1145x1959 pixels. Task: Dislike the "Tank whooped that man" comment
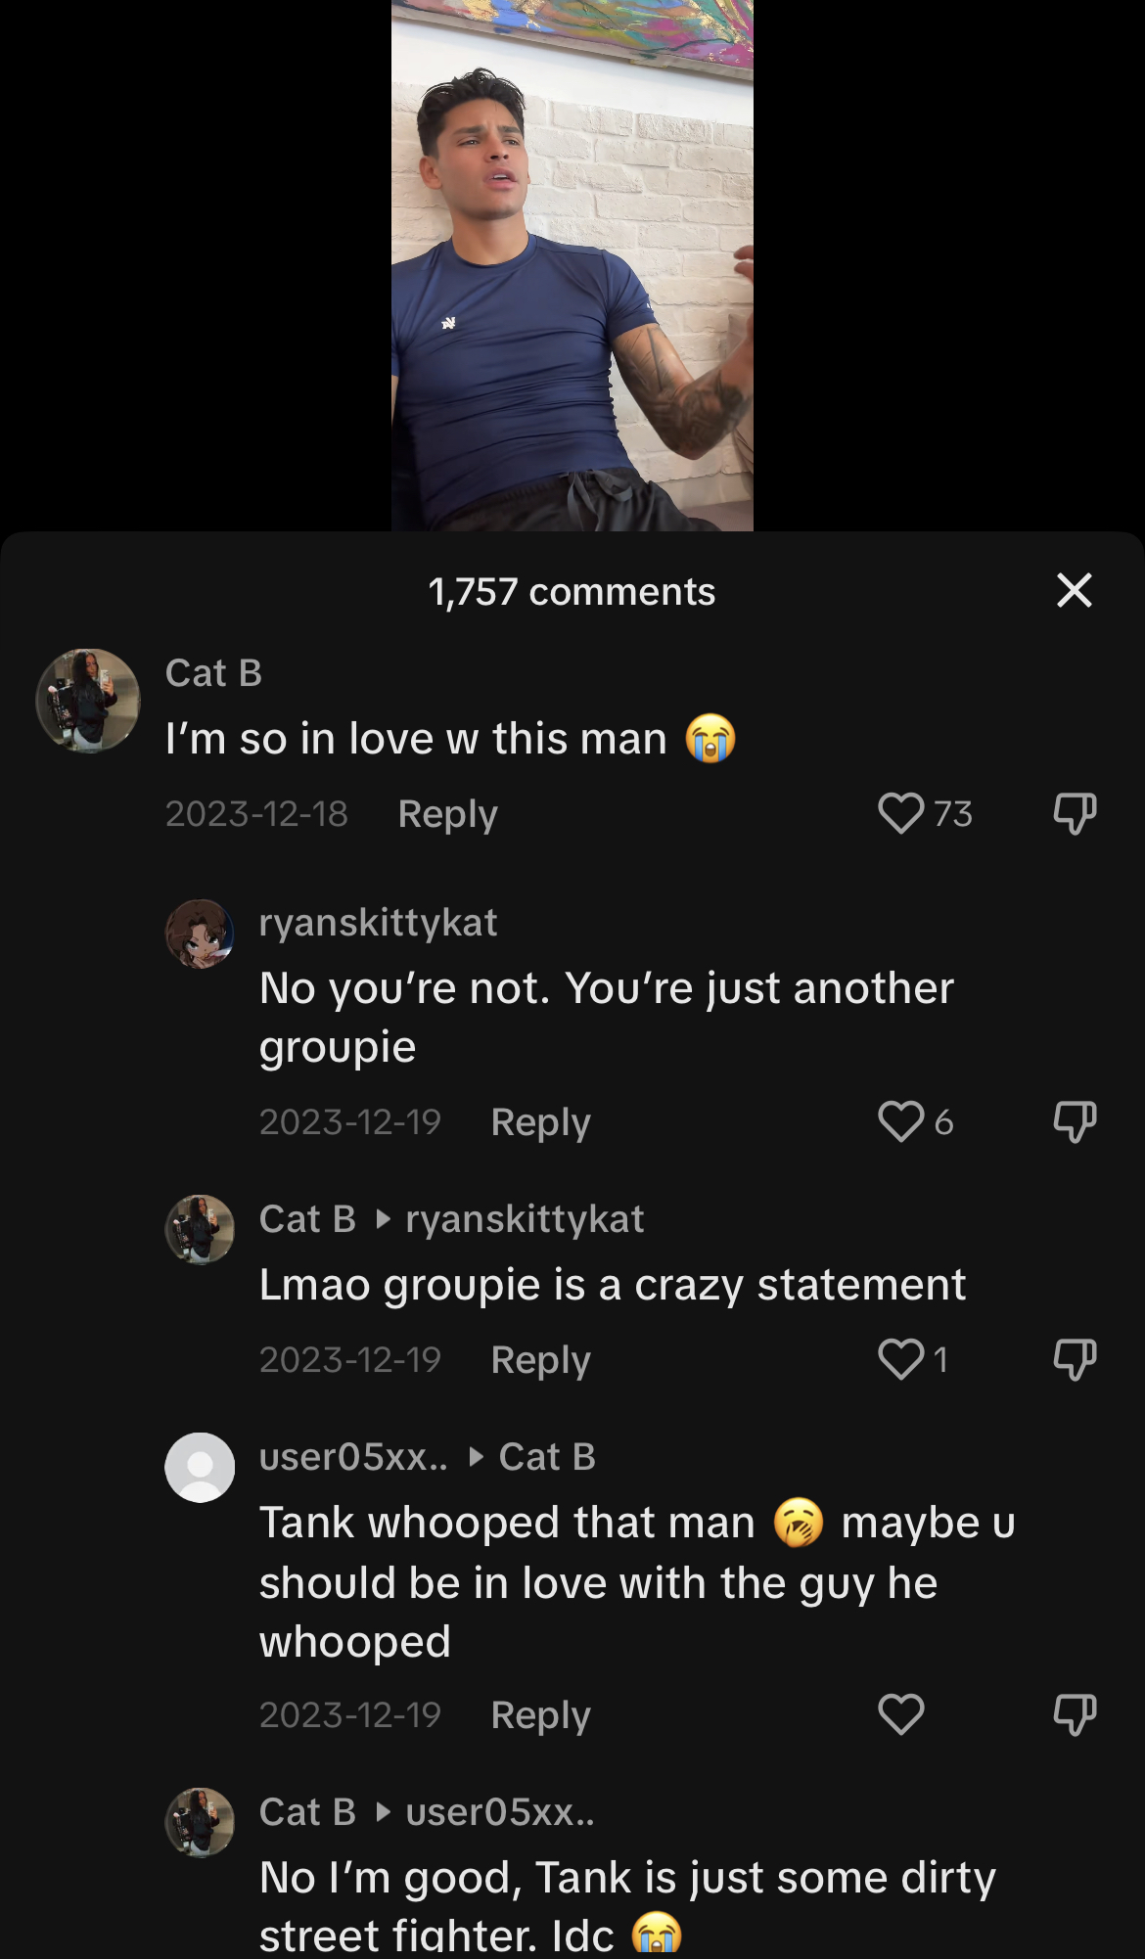1074,1714
